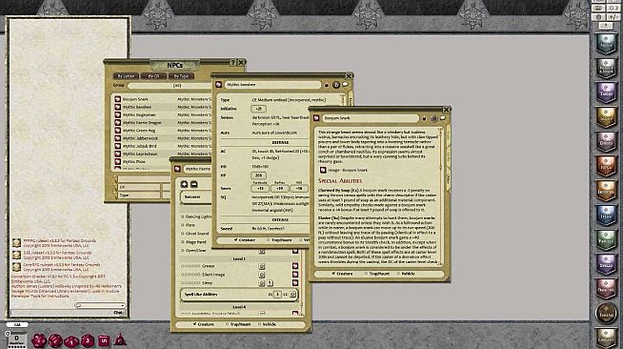Click drag-link icon in Mythic banshee header

[x=218, y=85]
